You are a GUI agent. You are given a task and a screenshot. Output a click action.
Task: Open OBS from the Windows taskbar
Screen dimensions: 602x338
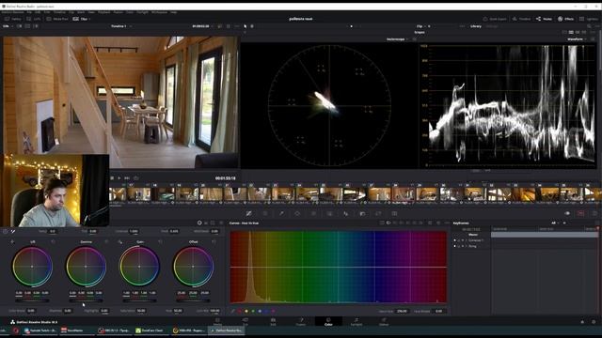114,330
